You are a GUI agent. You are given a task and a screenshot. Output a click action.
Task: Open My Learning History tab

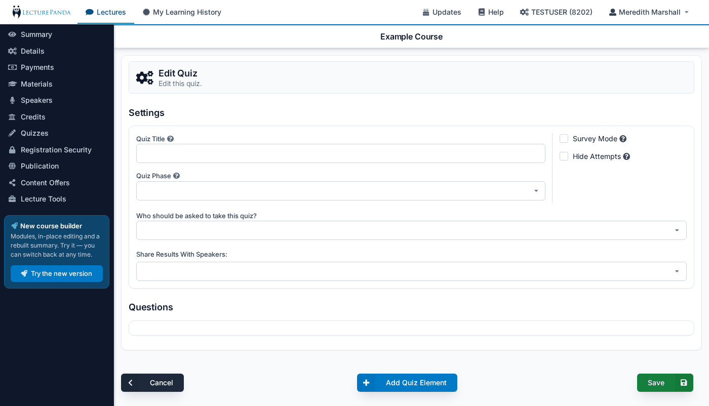coord(182,12)
